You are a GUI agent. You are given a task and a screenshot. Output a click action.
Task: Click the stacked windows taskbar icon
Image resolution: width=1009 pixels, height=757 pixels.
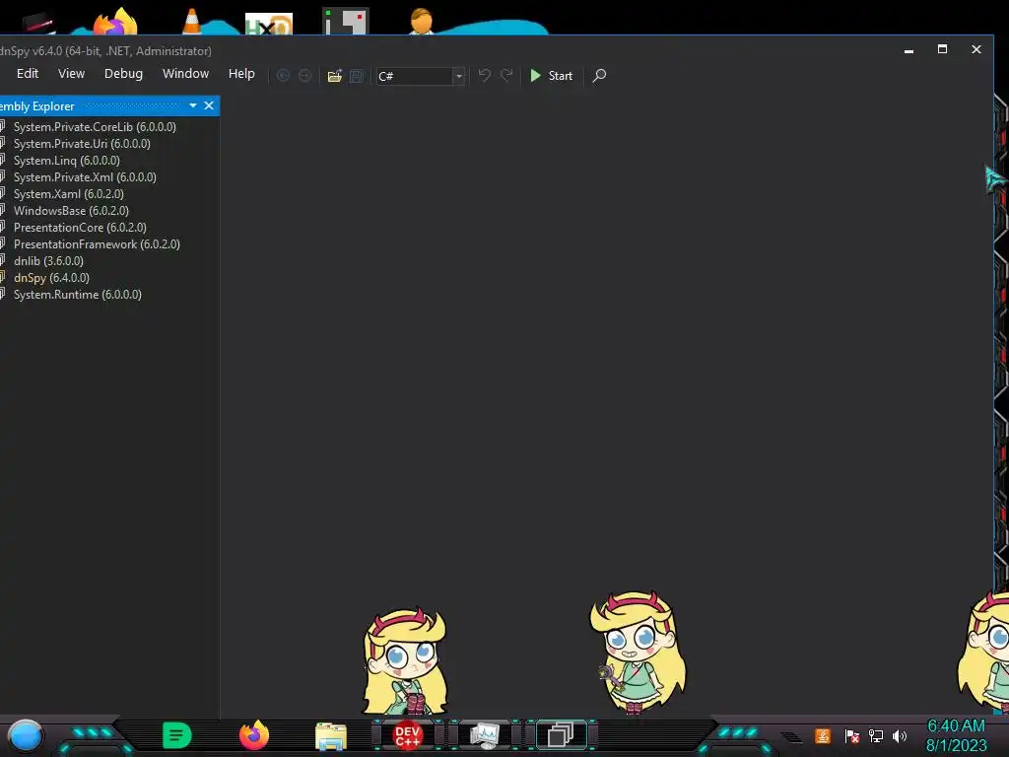tap(561, 735)
